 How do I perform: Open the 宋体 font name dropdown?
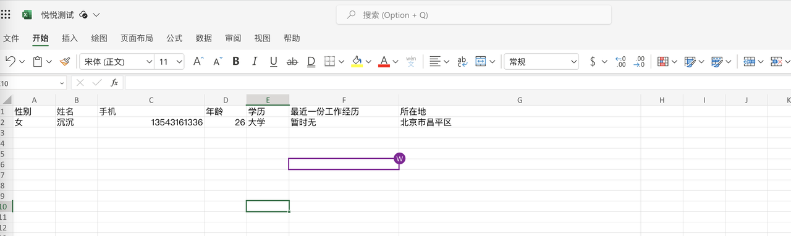click(117, 61)
